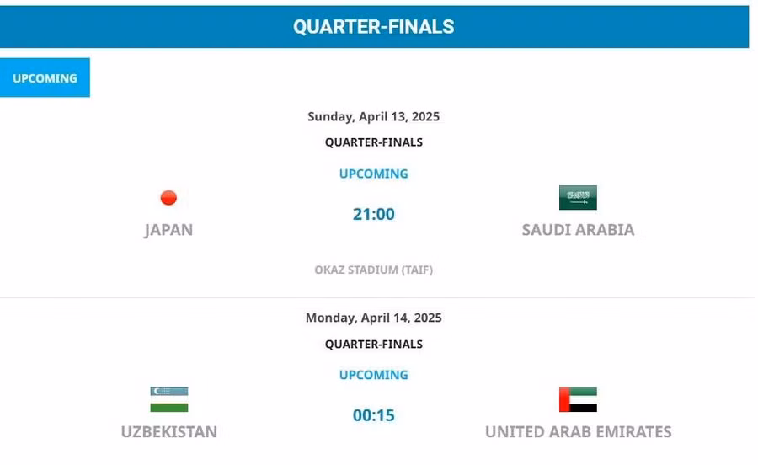This screenshot has height=465, width=758.
Task: Click UPCOMING status above the 21:00 match
Action: (374, 174)
